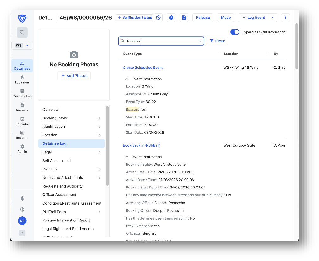Click the Release button
This screenshot has height=261, width=319.
tap(203, 17)
